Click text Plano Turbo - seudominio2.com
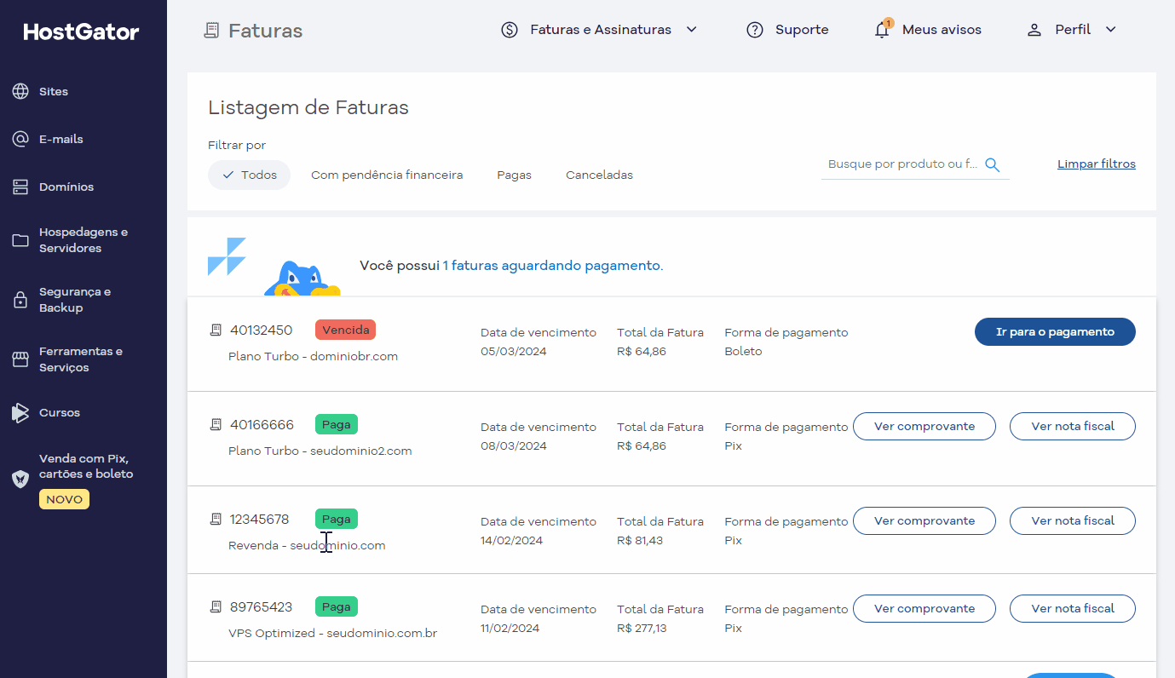The image size is (1175, 678). tap(320, 451)
